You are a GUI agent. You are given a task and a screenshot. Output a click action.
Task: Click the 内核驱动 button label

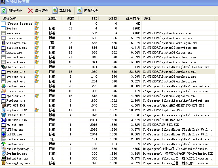click(x=91, y=10)
